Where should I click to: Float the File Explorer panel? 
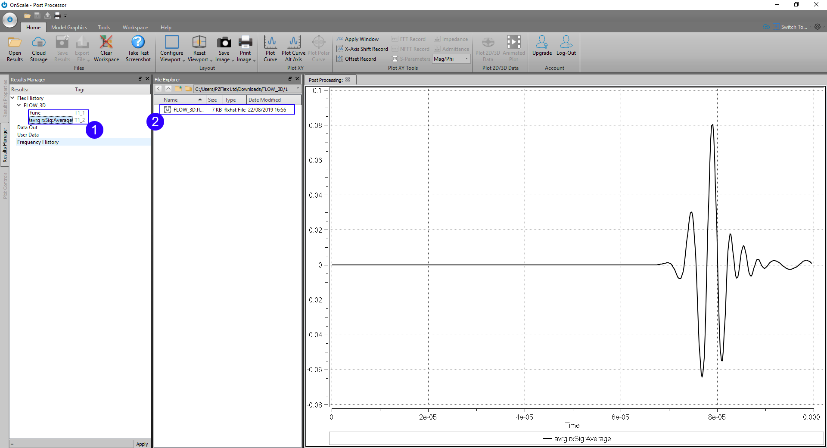tap(290, 79)
